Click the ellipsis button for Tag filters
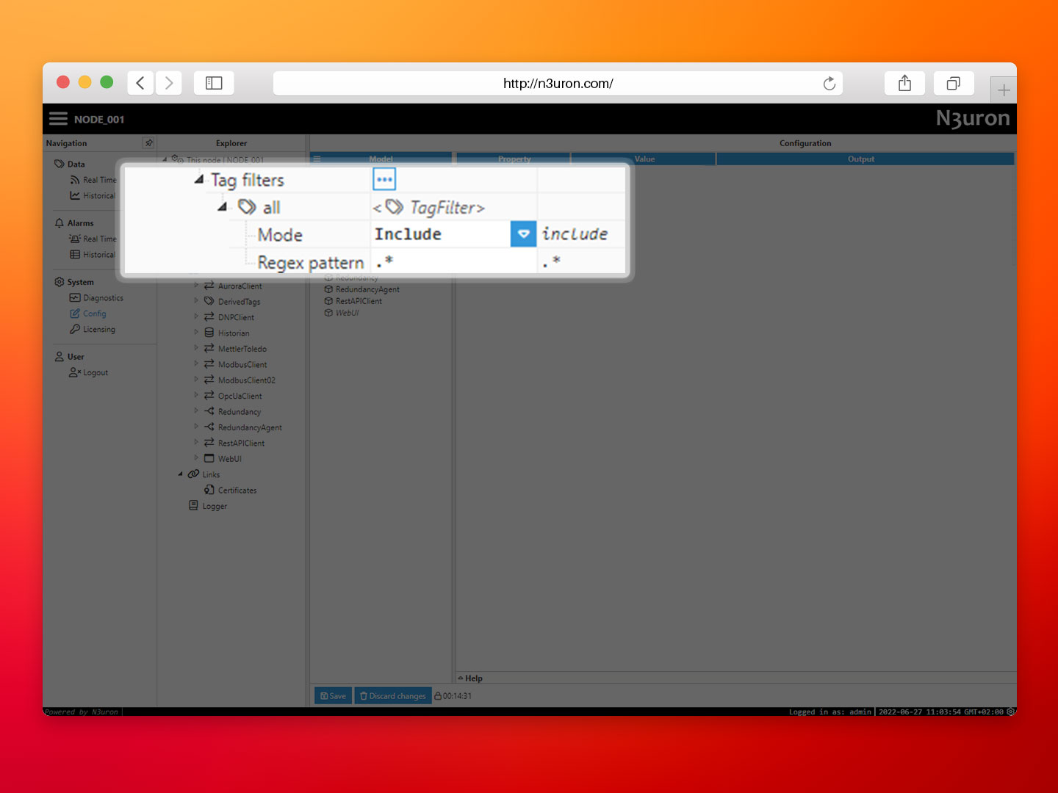This screenshot has height=793, width=1058. point(384,179)
